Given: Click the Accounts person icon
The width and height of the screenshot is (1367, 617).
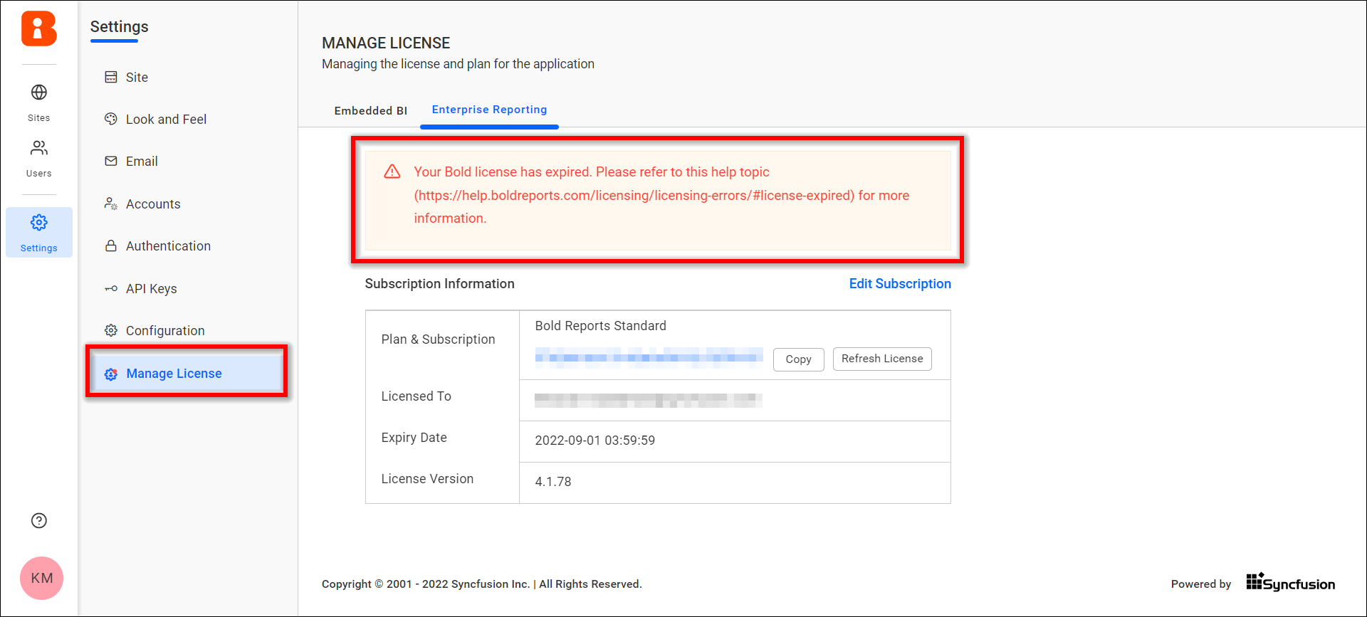Looking at the screenshot, I should coord(111,204).
